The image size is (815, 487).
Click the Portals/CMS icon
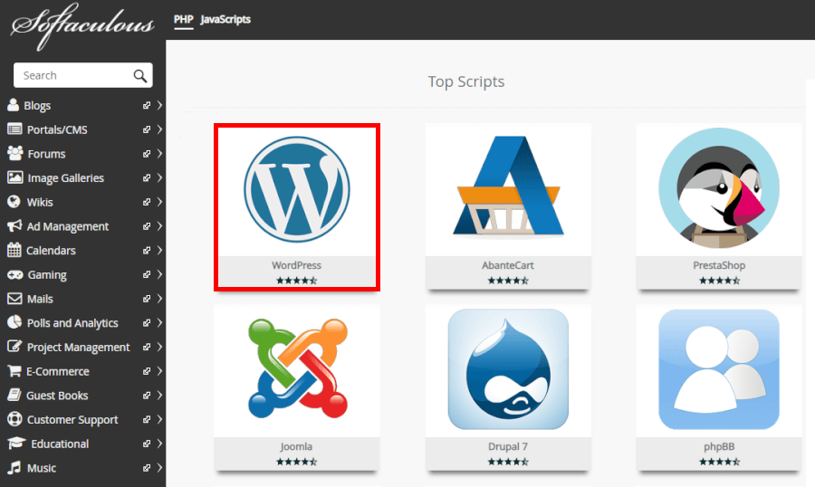pyautogui.click(x=14, y=129)
